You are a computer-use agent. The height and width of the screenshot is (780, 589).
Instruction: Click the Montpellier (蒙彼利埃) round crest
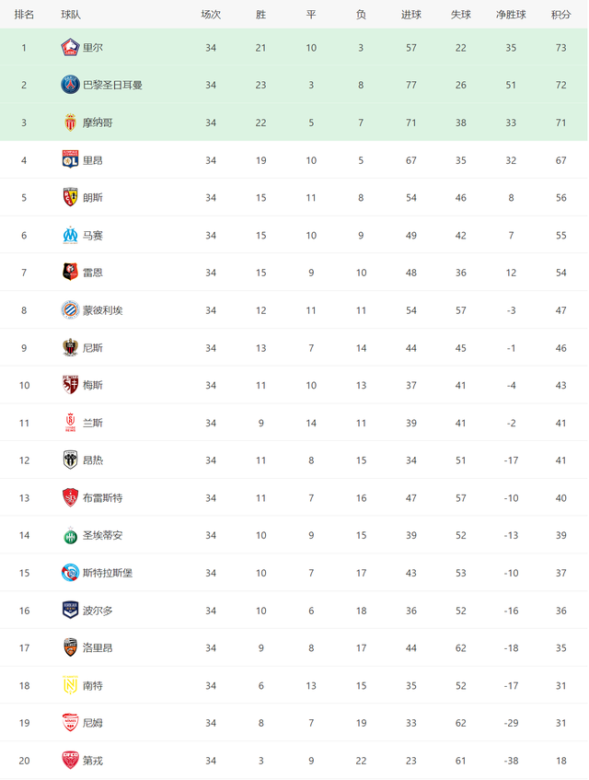[x=70, y=310]
